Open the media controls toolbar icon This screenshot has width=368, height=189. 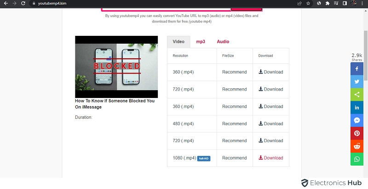[336, 3]
